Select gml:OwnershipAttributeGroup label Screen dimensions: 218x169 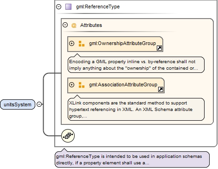pos(122,43)
